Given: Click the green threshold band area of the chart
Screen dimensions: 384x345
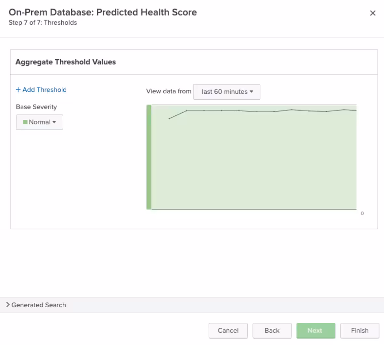Looking at the screenshot, I should tap(253, 163).
